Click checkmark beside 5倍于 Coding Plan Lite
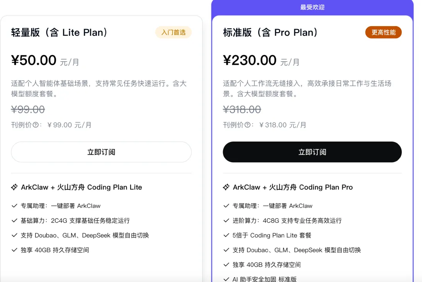The image size is (422, 282). coord(226,235)
